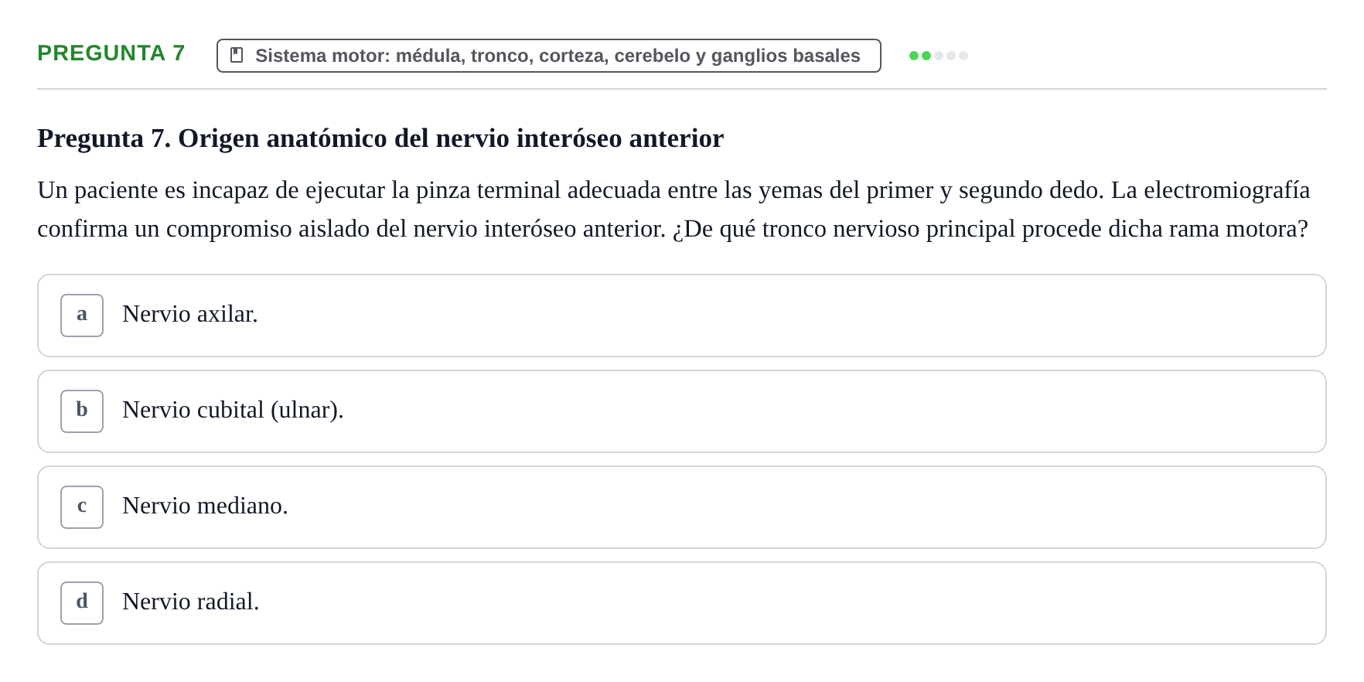The height and width of the screenshot is (682, 1364).
Task: Click the fourth gray difficulty dot
Action: [951, 56]
